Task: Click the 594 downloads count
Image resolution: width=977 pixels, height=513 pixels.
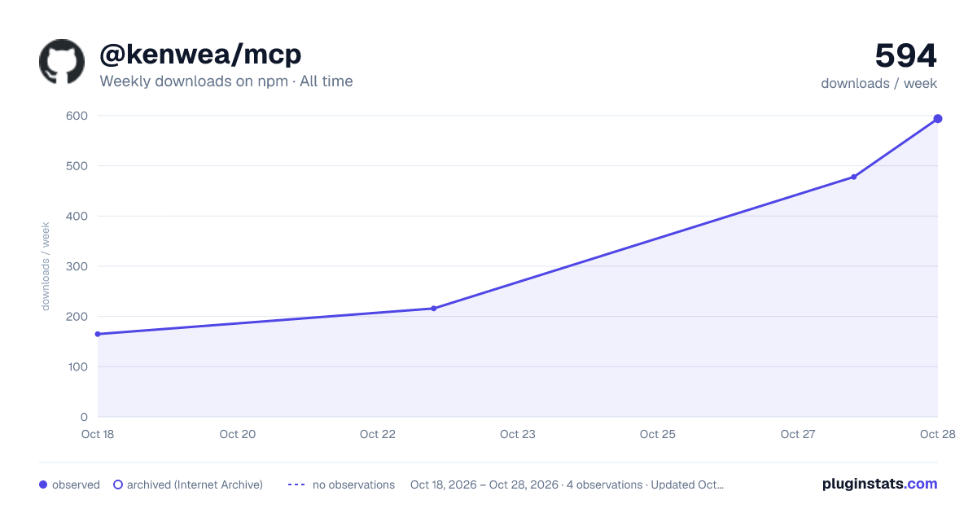Action: 906,56
